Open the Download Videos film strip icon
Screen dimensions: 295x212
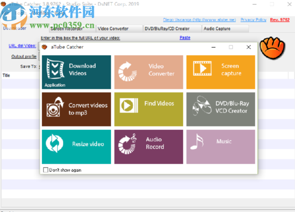pos(55,69)
